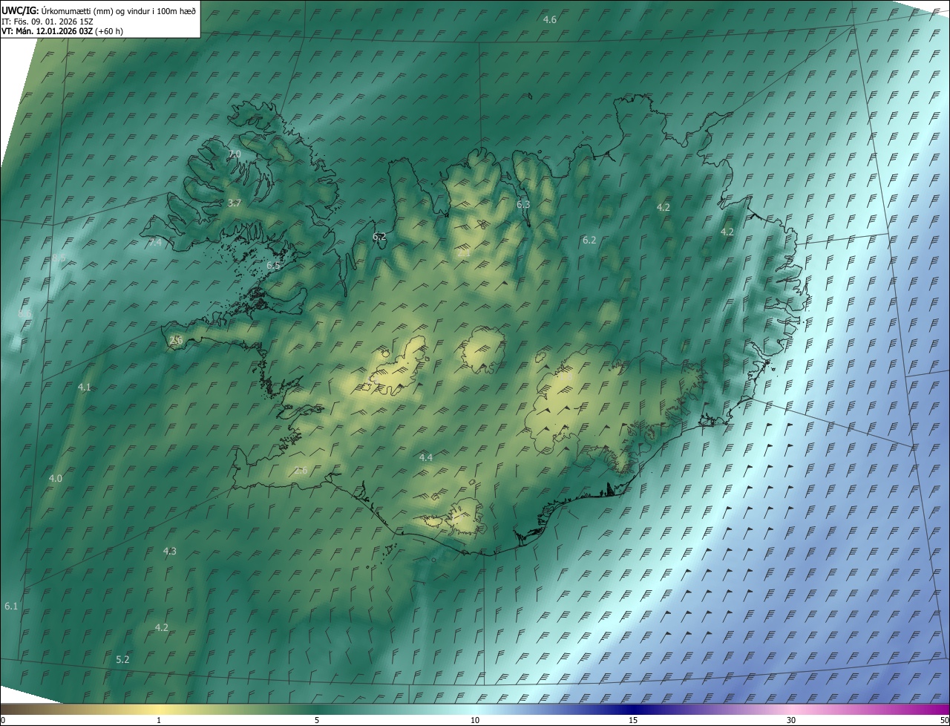This screenshot has height=726, width=950.
Task: Click the 8.5 value over the western sea
Action: (x=59, y=258)
